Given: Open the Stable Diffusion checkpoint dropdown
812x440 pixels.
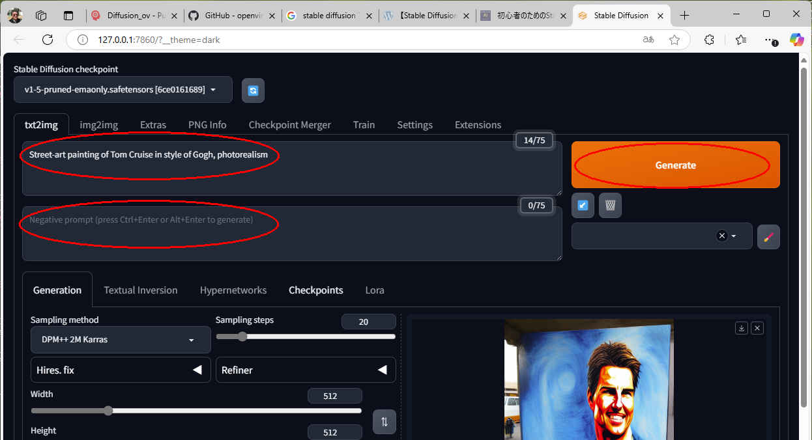Looking at the screenshot, I should point(123,90).
